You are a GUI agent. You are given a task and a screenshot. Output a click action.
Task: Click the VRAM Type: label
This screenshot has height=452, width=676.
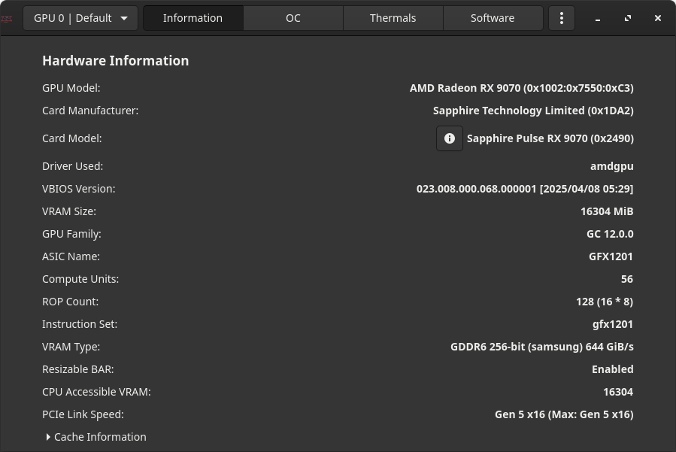point(71,347)
